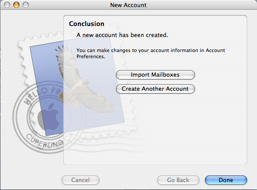The width and height of the screenshot is (257, 190).
Task: Finish setup with the Done button
Action: point(226,180)
